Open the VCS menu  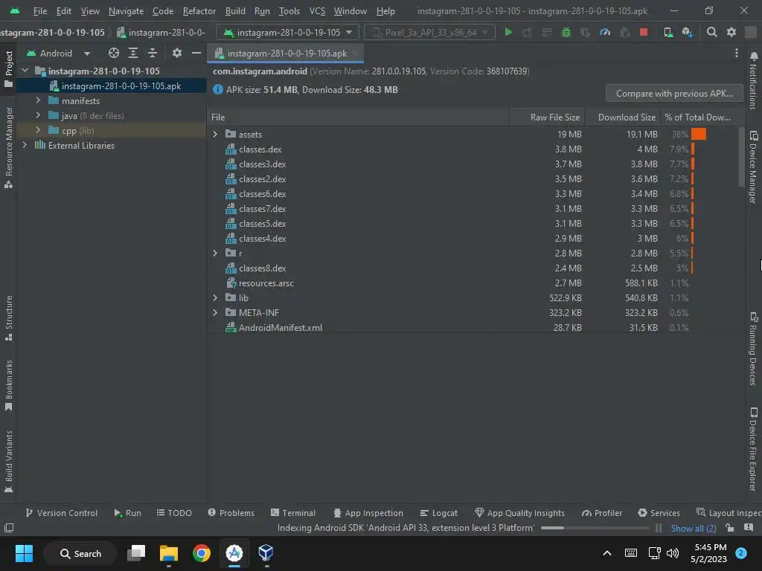[x=317, y=10]
